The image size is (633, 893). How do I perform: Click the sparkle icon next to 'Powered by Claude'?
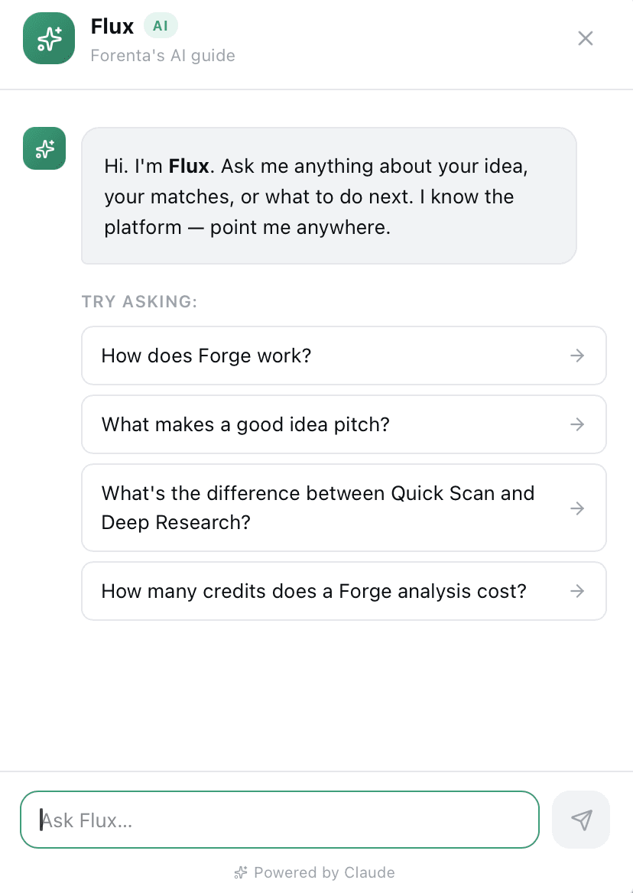pyautogui.click(x=241, y=872)
